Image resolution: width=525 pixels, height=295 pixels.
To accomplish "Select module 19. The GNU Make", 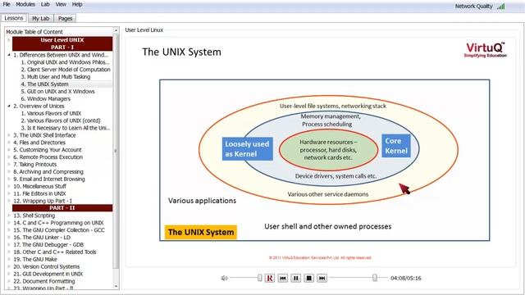I will click(x=35, y=260).
